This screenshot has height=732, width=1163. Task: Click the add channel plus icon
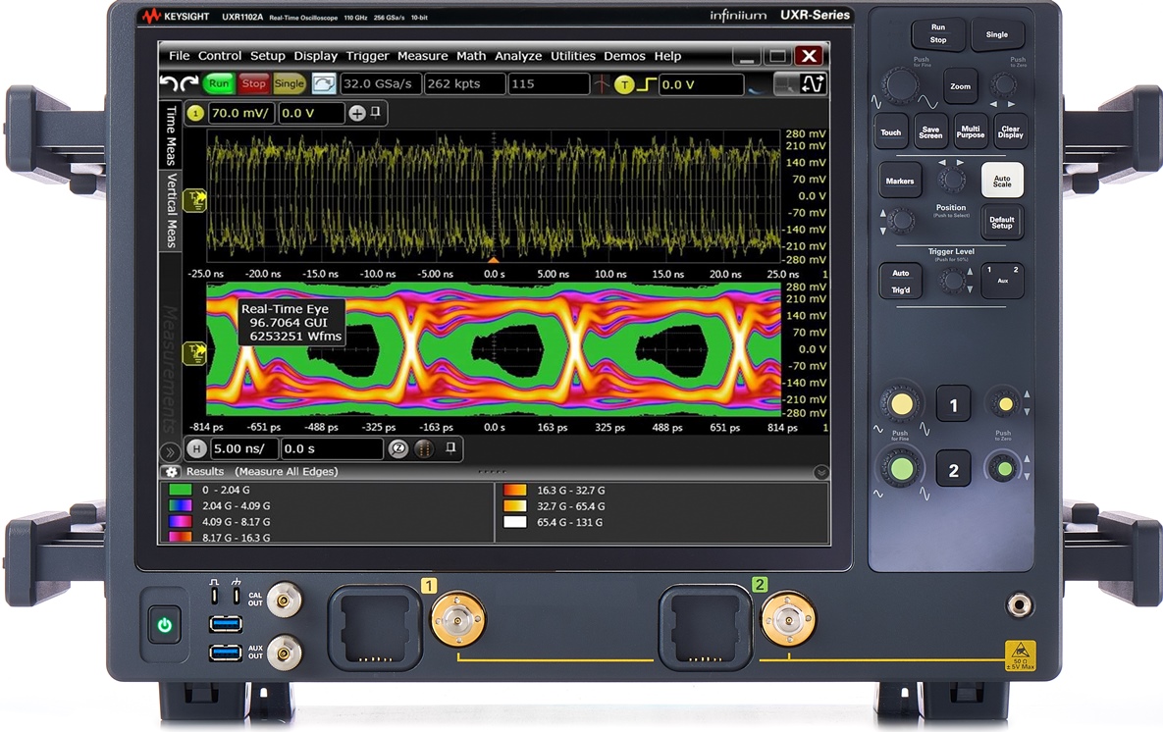(357, 114)
